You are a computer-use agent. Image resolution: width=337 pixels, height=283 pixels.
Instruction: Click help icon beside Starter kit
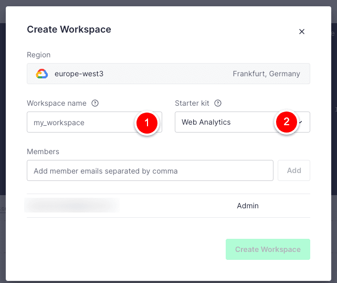[x=218, y=103]
